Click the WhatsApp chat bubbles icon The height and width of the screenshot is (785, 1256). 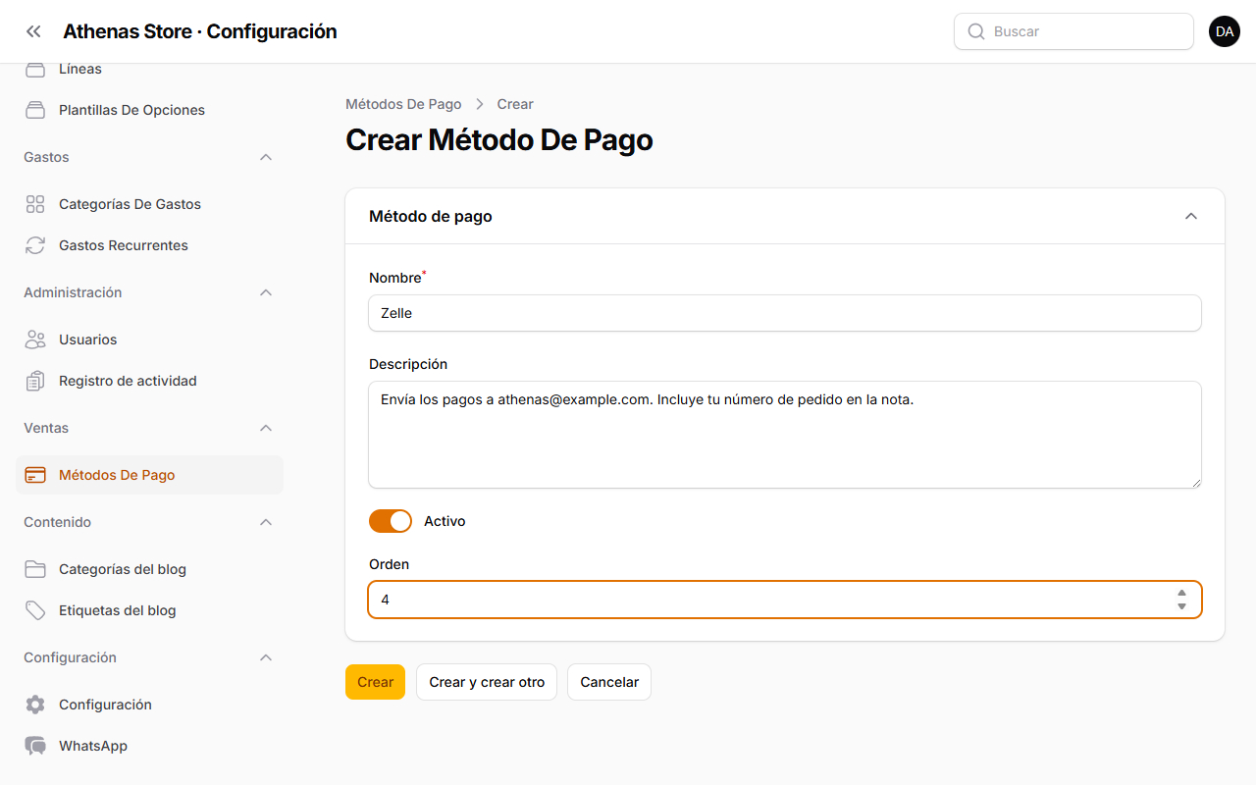click(x=35, y=746)
